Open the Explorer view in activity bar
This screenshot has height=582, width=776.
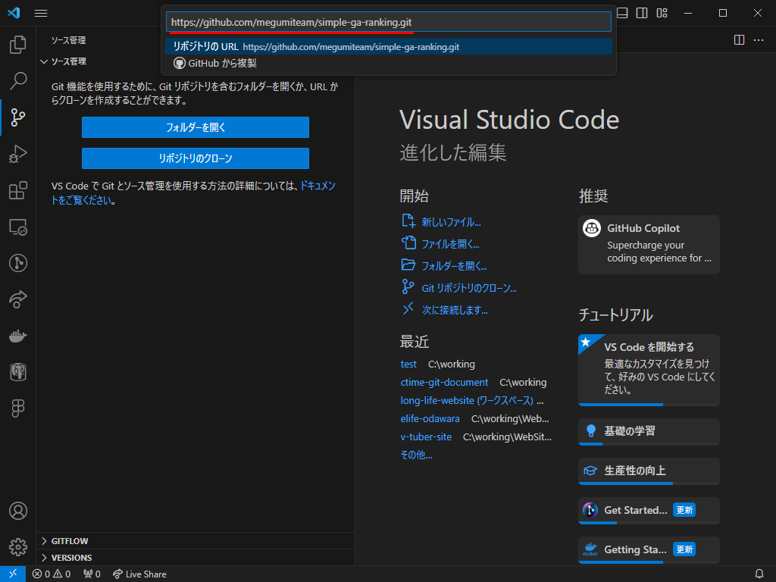pos(18,45)
